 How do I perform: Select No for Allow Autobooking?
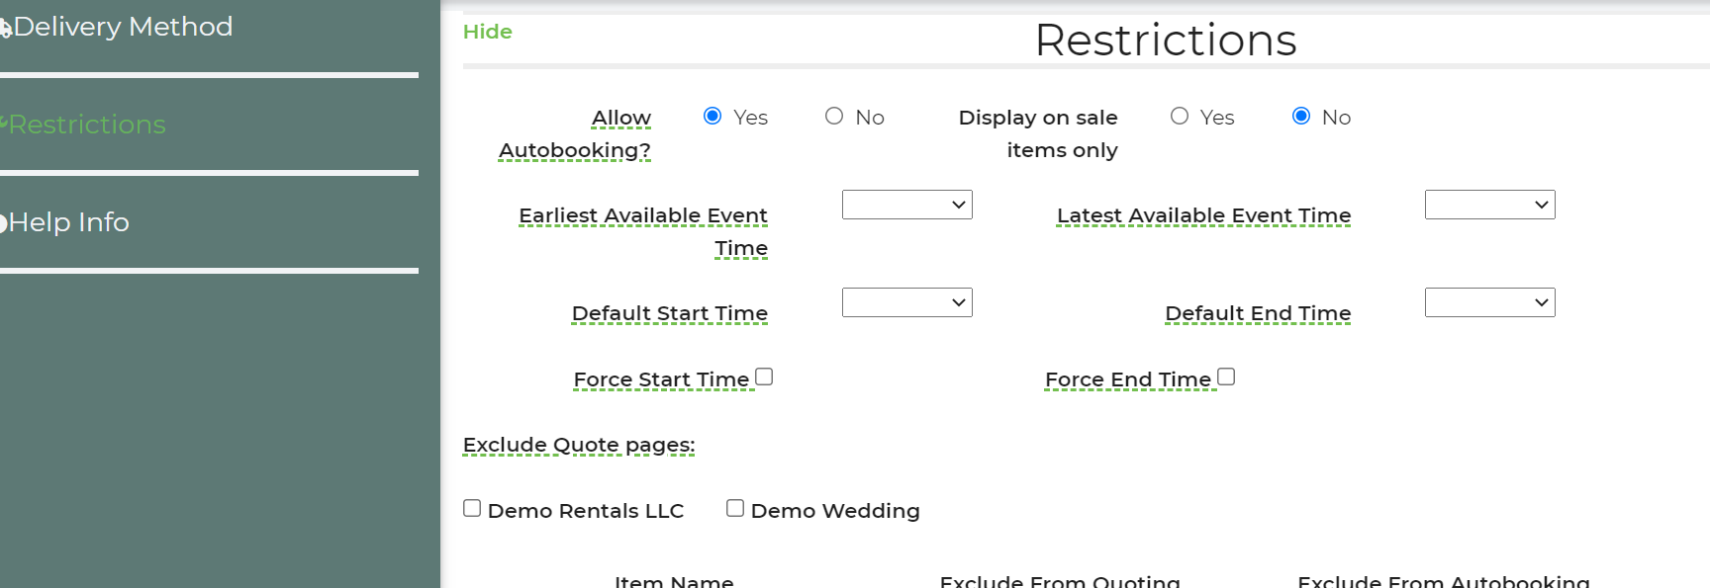834,117
